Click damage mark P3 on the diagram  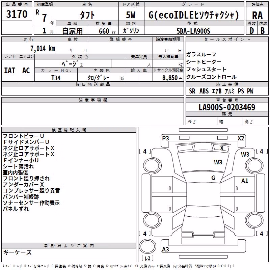pyautogui.click(x=165, y=138)
